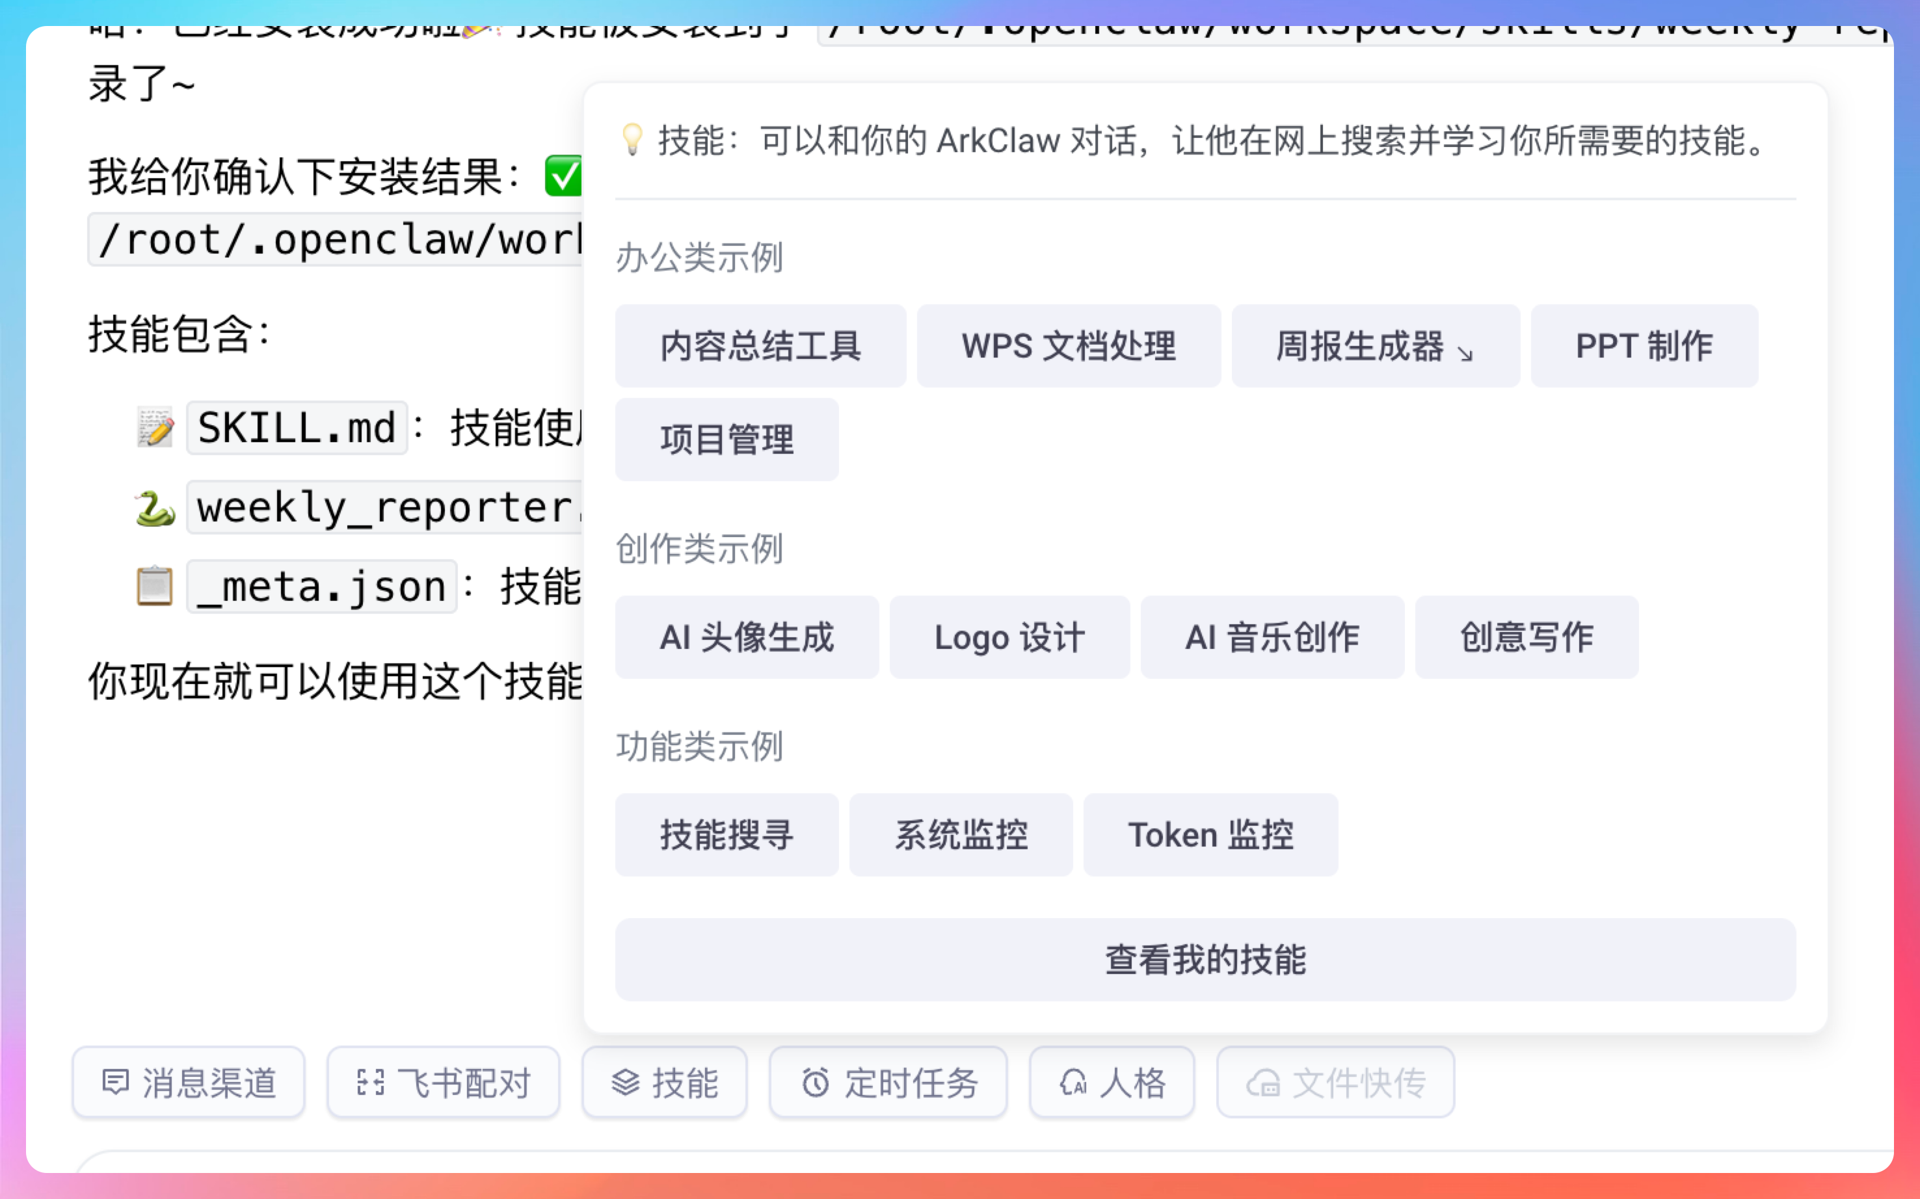
Task: Click the arrow on 周报生成器 chip
Action: coord(1465,354)
